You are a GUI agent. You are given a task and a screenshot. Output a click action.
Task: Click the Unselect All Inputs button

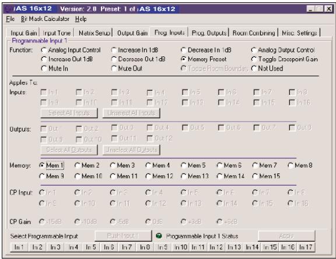(x=131, y=113)
